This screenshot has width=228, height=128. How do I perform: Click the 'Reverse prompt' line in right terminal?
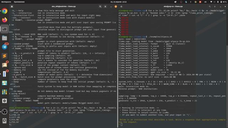(x=138, y=89)
